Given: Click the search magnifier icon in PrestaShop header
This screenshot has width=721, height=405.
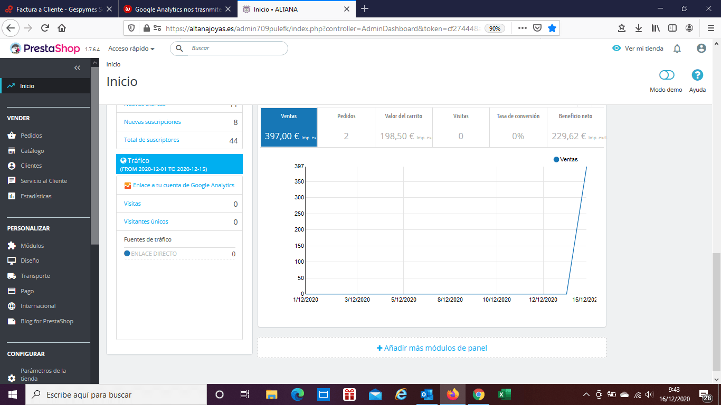Looking at the screenshot, I should 179,48.
